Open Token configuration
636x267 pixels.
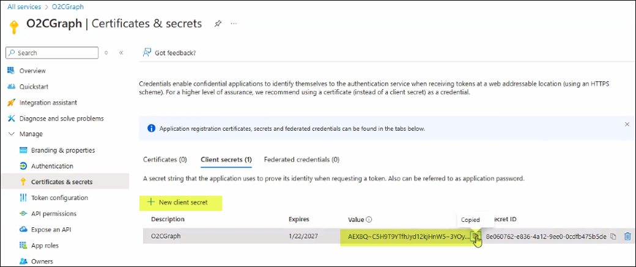[x=60, y=198]
